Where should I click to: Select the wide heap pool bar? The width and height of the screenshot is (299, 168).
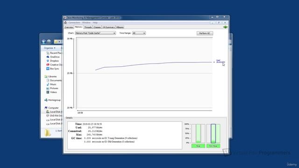point(198,133)
